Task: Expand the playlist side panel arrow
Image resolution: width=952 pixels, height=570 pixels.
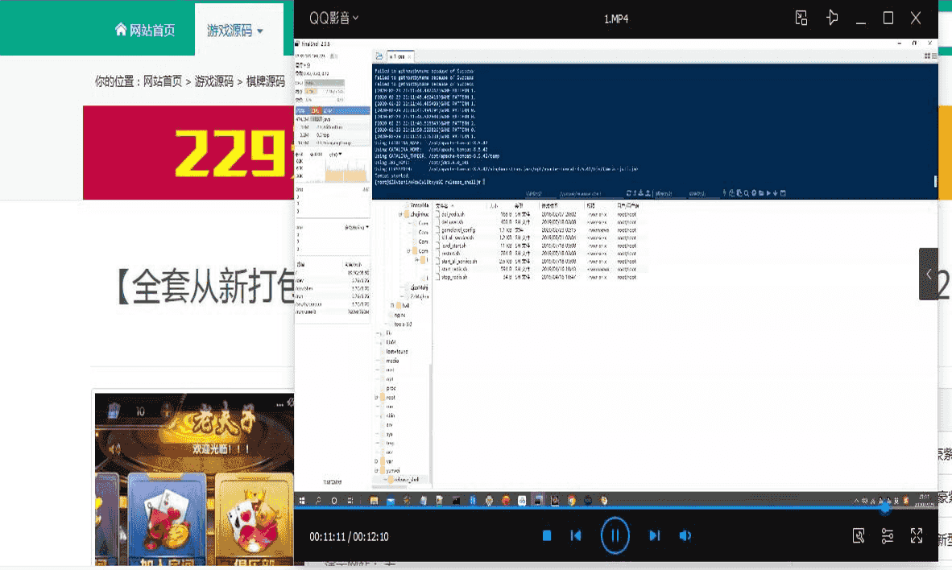Action: 929,274
